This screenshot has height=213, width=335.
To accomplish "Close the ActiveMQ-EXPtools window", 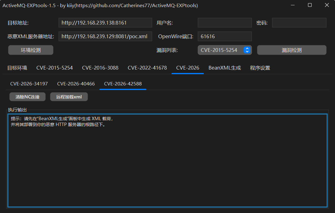I will [327, 5].
